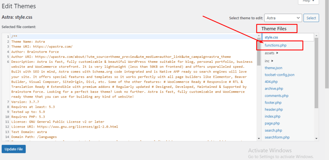329x160 pixels.
Task: Open the Help dropdown tab
Action: [308, 1]
